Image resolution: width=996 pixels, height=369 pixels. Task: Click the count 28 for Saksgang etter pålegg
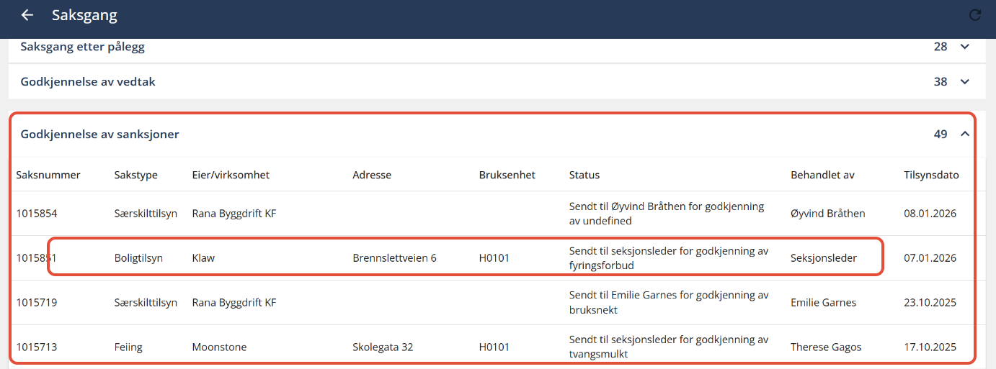(941, 47)
